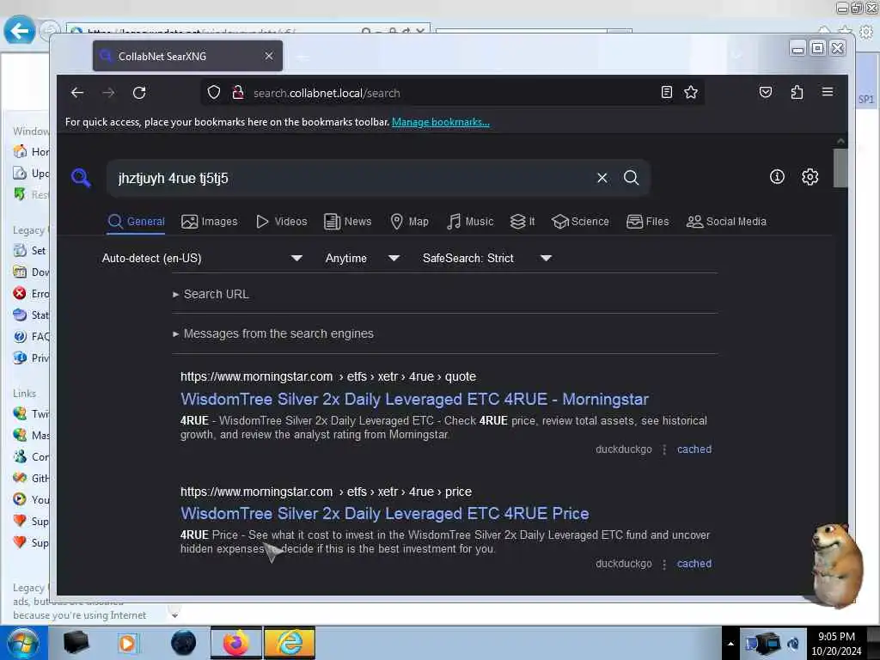880x660 pixels.
Task: Submit search with magnifier button
Action: (x=632, y=178)
